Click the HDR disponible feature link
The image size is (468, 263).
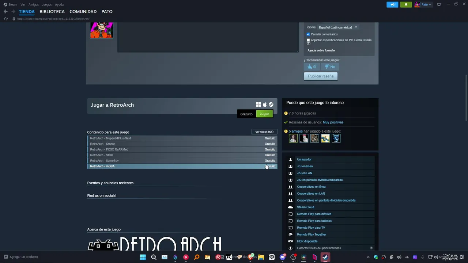(x=307, y=241)
